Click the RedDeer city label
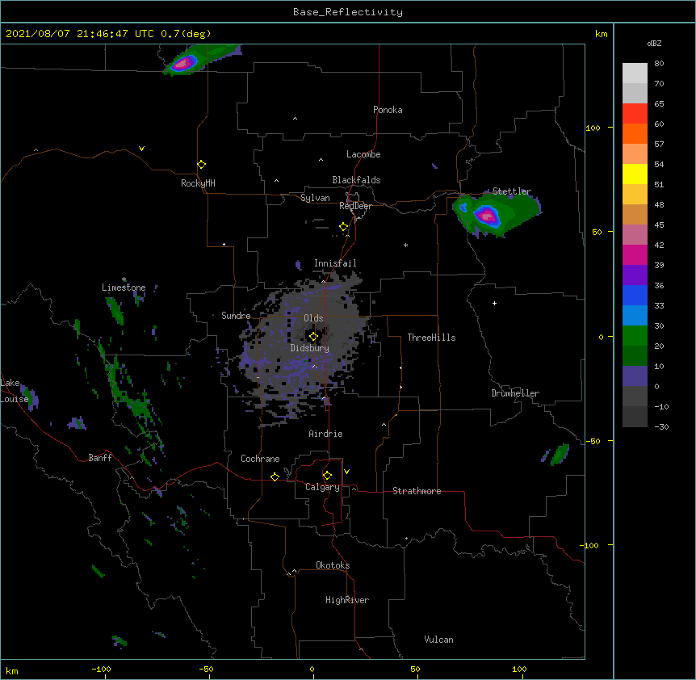Viewport: 696px width, 680px height. [355, 206]
